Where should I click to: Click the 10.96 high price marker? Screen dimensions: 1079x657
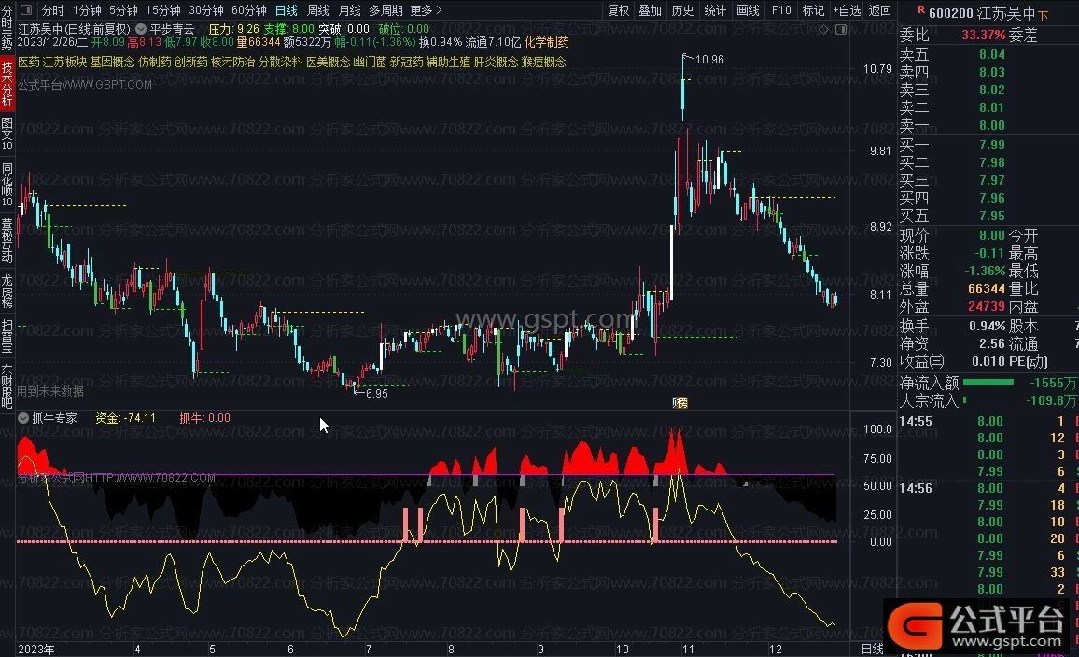coord(709,59)
